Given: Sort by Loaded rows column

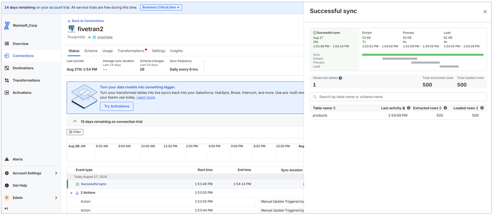Looking at the screenshot, I should click(477, 108).
